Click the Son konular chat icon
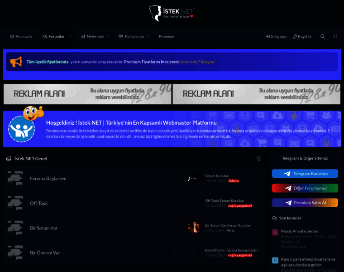 coord(274,218)
